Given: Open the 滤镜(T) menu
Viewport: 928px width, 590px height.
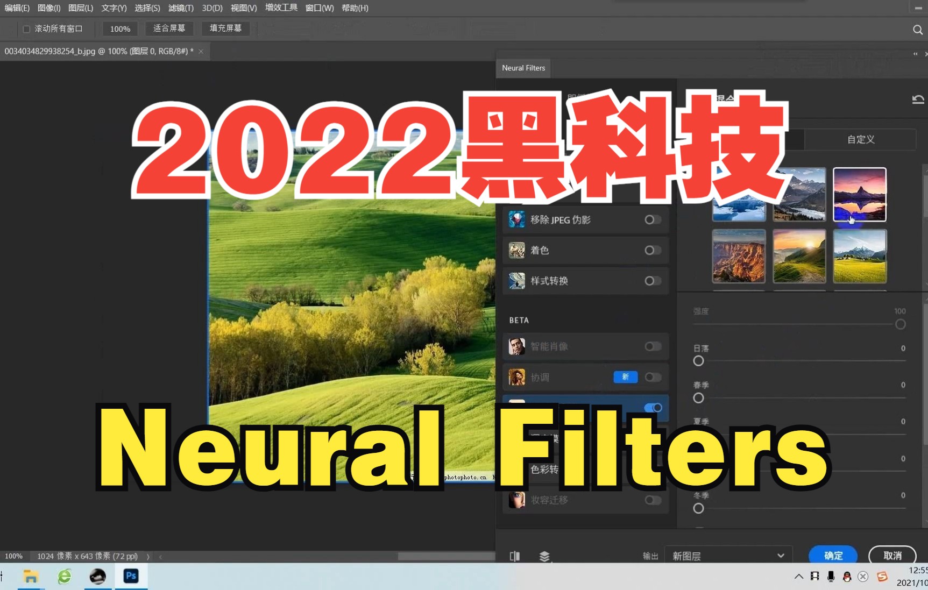Looking at the screenshot, I should point(181,8).
